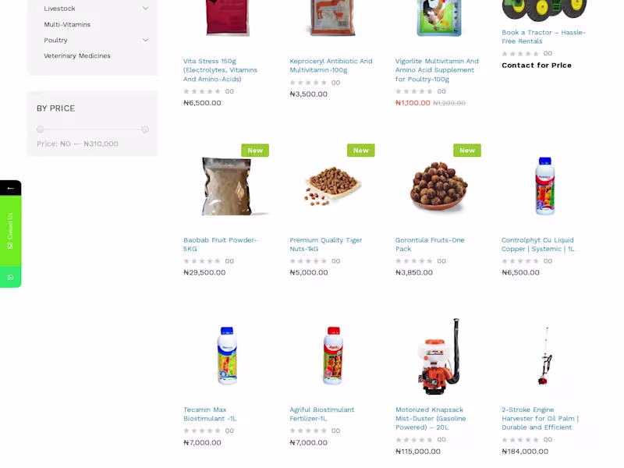624x468 pixels.
Task: Click the black arrow collapse icon on side widget
Action: (10, 188)
